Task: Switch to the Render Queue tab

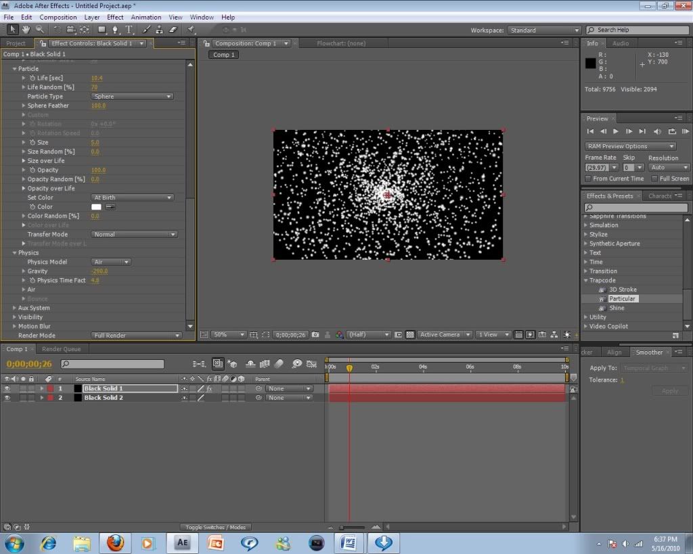Action: pyautogui.click(x=61, y=349)
